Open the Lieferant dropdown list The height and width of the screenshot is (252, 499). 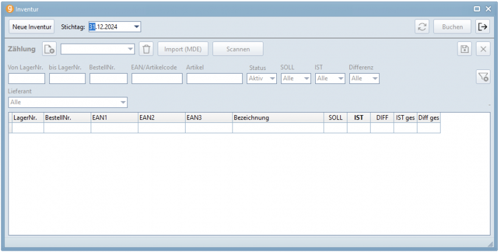(123, 102)
